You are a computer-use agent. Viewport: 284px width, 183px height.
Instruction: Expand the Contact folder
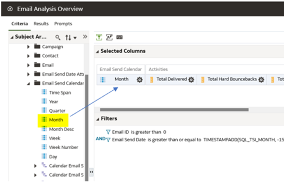coord(28,56)
